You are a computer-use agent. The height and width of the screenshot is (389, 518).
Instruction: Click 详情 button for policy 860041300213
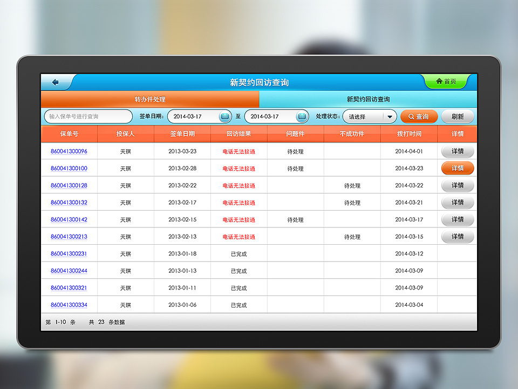coord(458,237)
